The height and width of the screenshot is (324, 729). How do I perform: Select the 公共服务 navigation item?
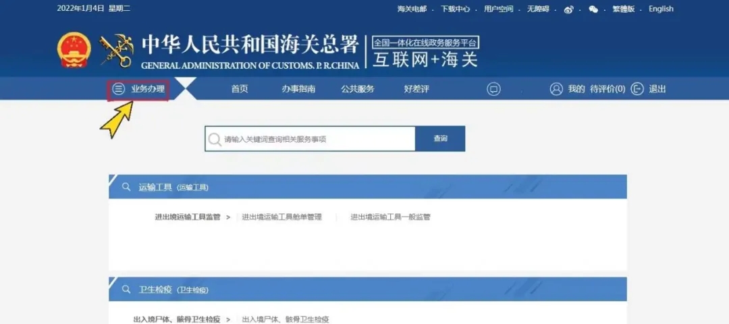point(357,89)
